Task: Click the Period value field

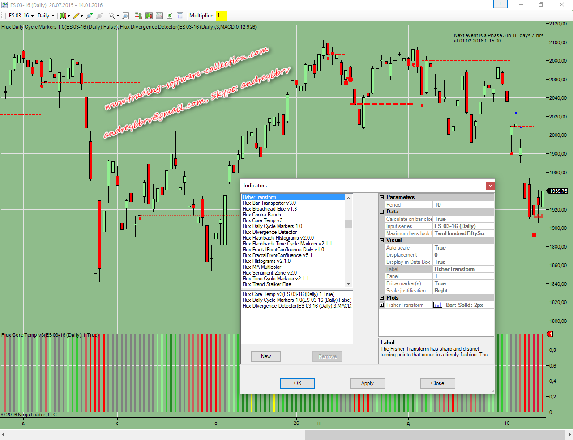Action: point(463,205)
